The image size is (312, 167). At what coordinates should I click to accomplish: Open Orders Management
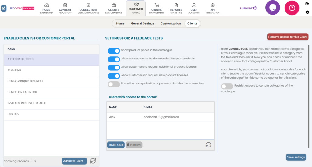(157, 9)
